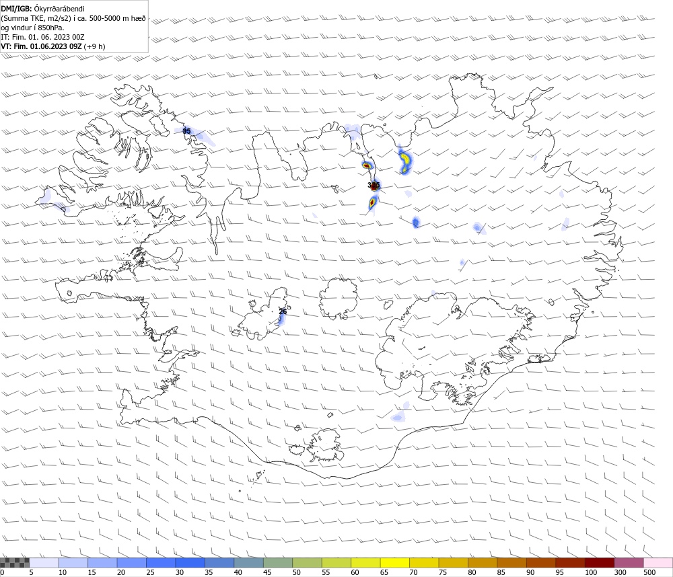Click the legend value label '95'
Screen dimensions: 673x577
[x=560, y=572]
